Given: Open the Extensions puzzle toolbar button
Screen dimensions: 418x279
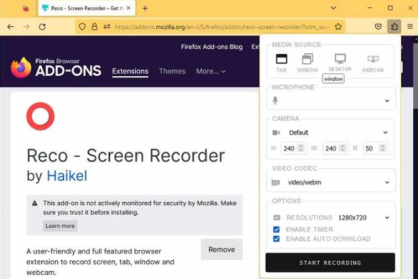Looking at the screenshot, I should [x=394, y=26].
